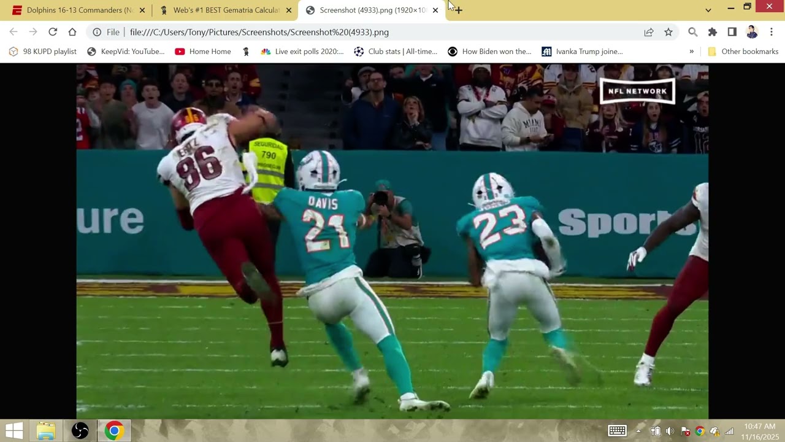Select the Chrome taskbar icon
The width and height of the screenshot is (785, 442).
(x=113, y=431)
